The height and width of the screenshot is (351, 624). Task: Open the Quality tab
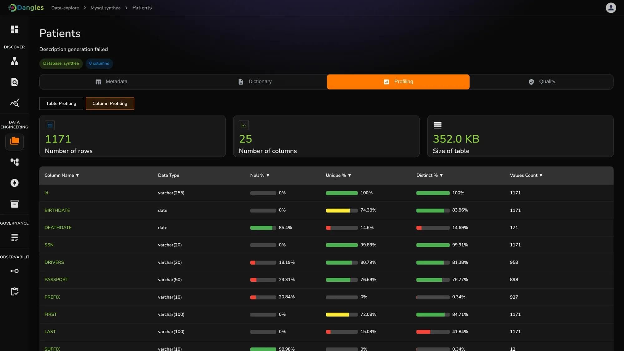tap(542, 81)
